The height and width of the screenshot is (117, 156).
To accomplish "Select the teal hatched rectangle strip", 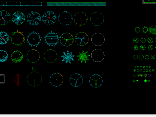I will tap(76, 4).
